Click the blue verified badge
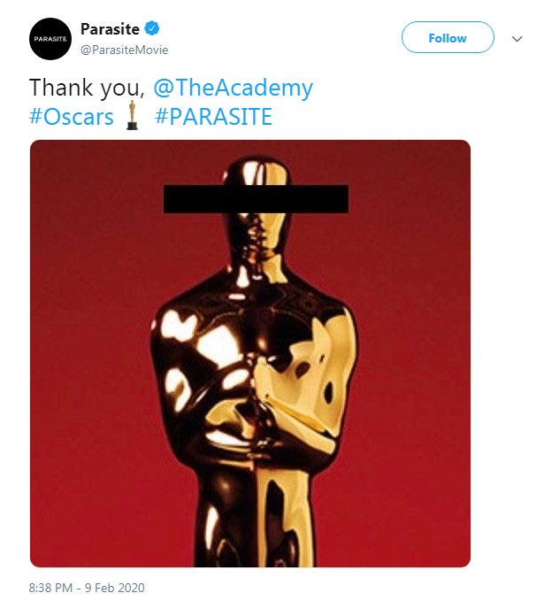The width and height of the screenshot is (544, 601). point(152,28)
